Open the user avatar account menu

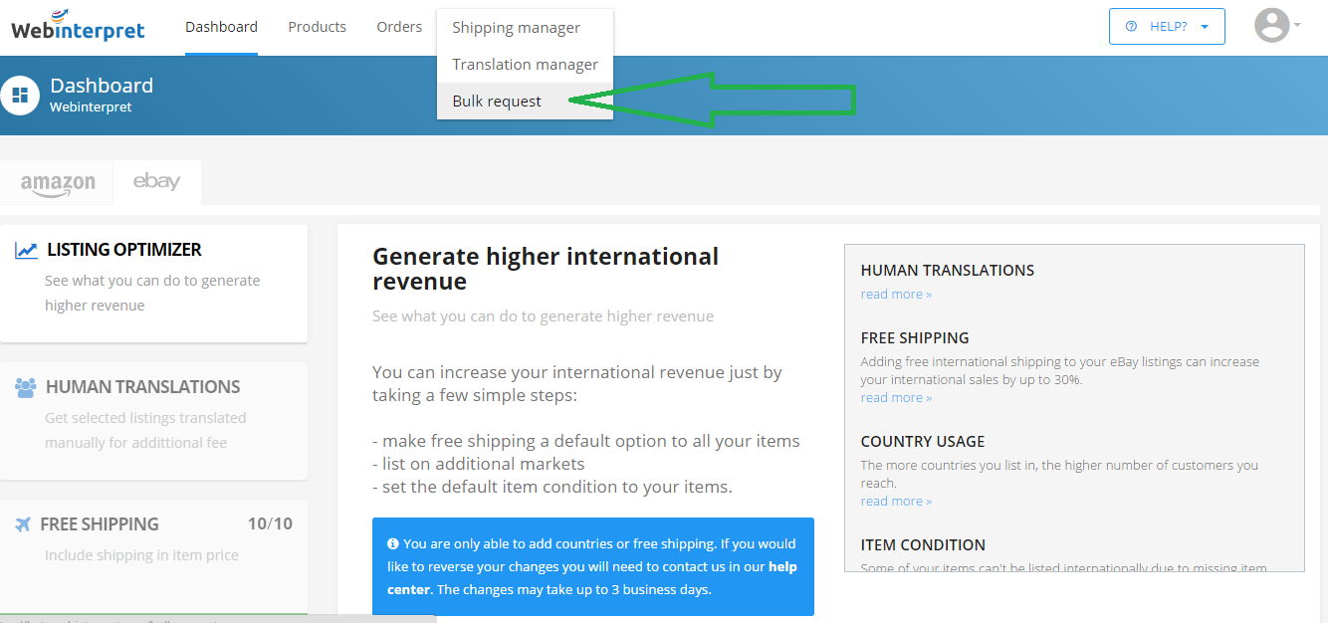click(x=1276, y=26)
